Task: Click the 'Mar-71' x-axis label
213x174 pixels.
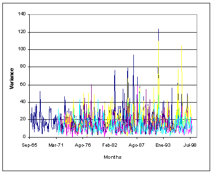Action: [x=56, y=145]
